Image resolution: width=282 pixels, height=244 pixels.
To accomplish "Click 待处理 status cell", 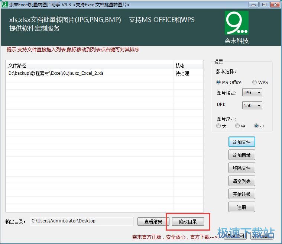I will pos(188,73).
